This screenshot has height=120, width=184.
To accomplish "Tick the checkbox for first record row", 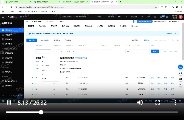I will click(29, 78).
